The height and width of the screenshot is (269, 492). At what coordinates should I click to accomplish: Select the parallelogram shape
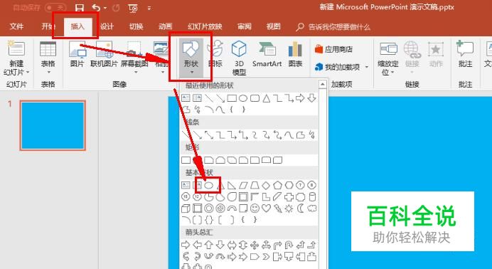[243, 185]
